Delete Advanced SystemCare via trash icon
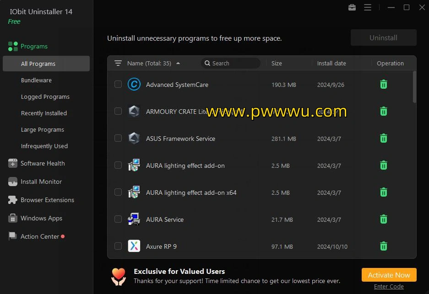Screen dimensions: 429x294 click(384, 85)
